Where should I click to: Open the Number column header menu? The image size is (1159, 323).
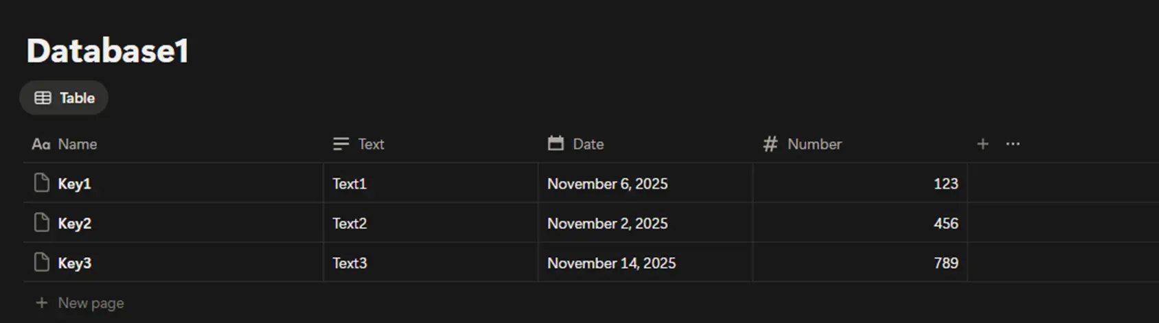click(x=814, y=144)
